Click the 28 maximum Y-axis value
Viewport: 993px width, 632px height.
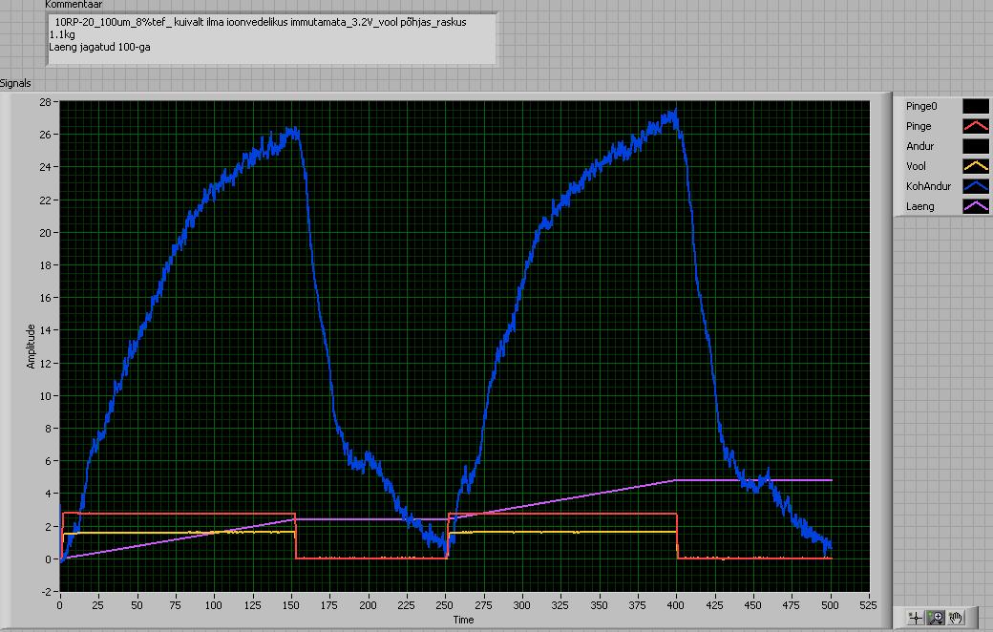(x=45, y=101)
